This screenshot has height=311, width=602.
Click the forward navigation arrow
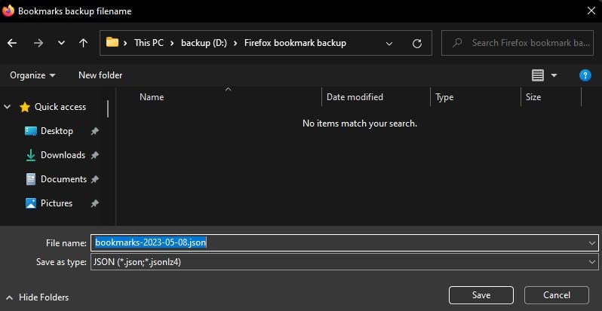coord(38,43)
